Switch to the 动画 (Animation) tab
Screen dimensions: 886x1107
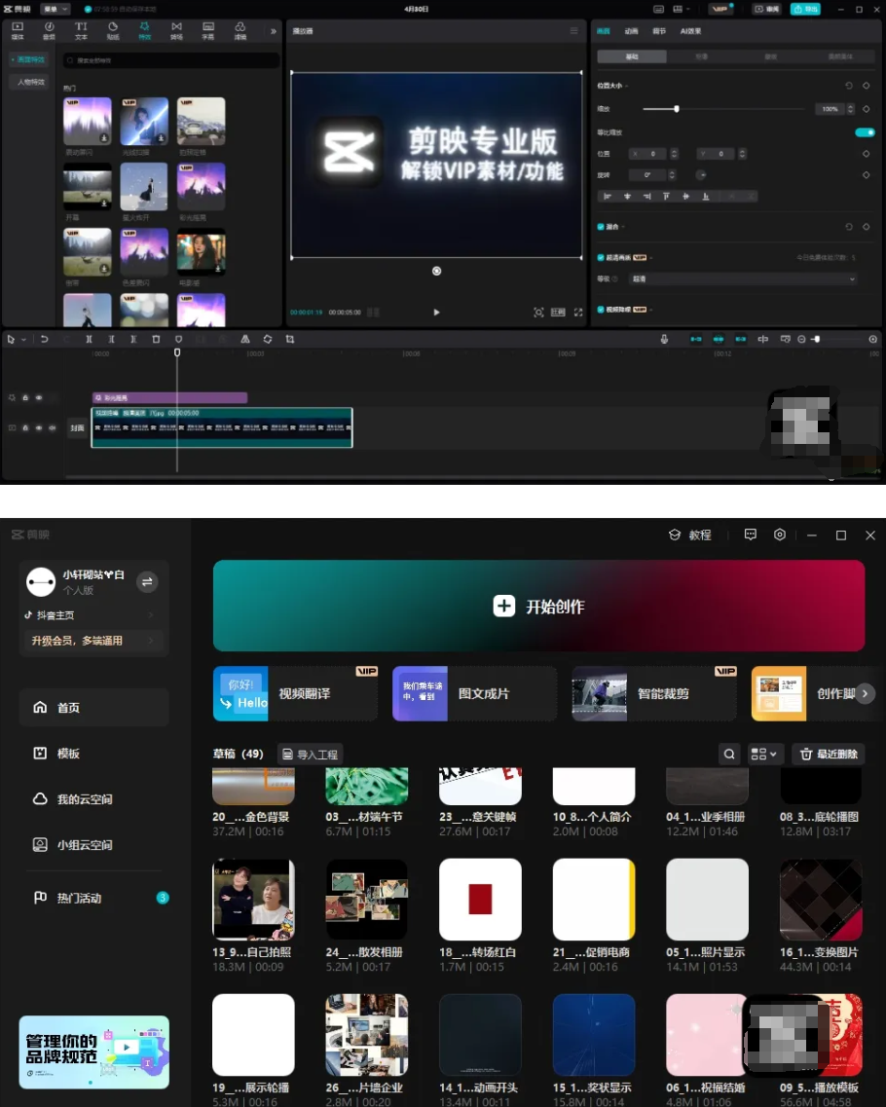pyautogui.click(x=631, y=31)
